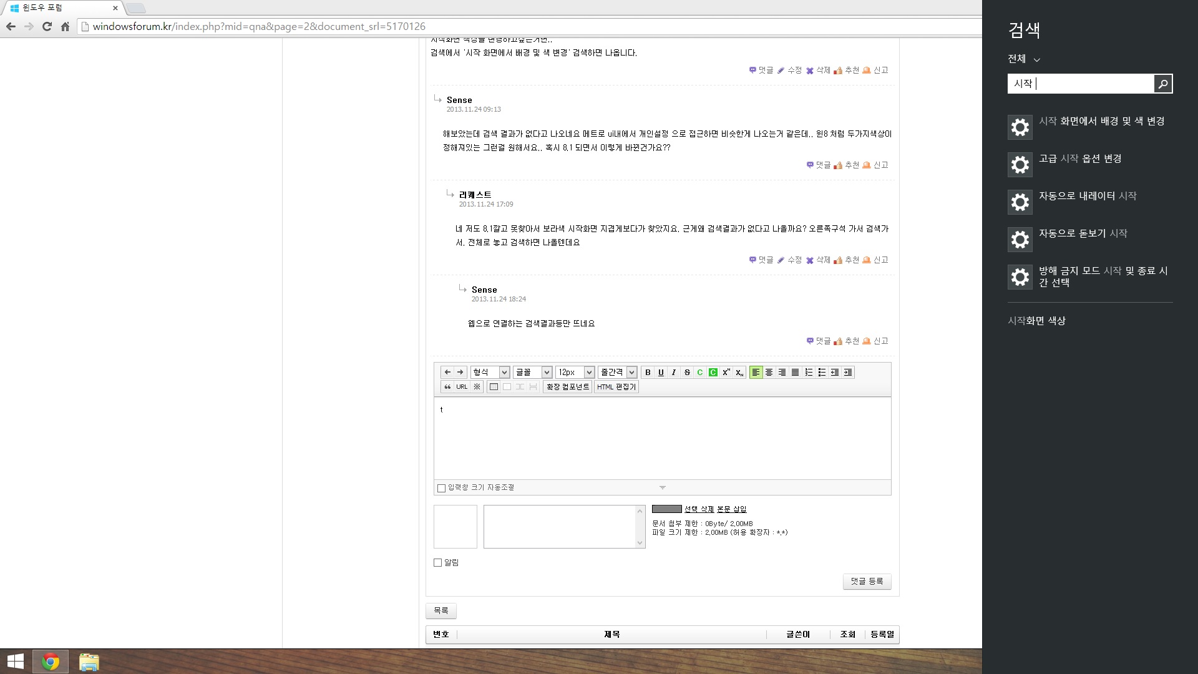Open 자동으로 돋보기 시작 search result

(x=1090, y=240)
